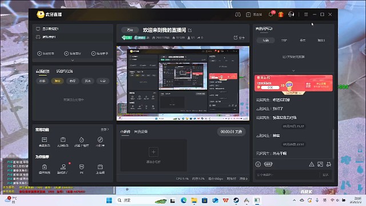Open the gamepad icon in the header

click(x=238, y=14)
